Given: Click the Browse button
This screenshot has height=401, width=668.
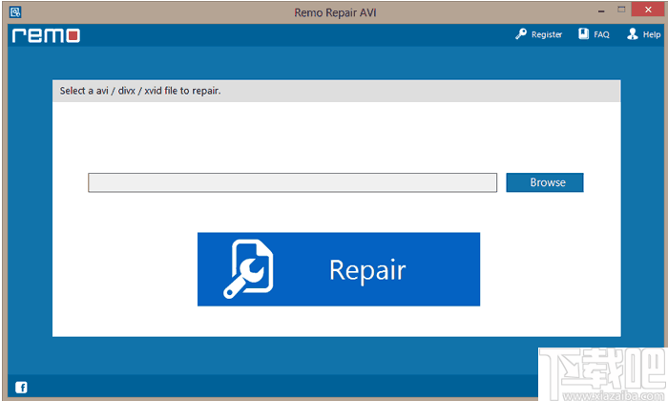Looking at the screenshot, I should [x=545, y=182].
